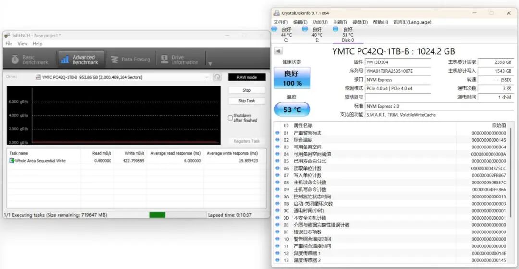
Task: Open the TxBENCH Drive selection dropdown
Action: (x=122, y=77)
